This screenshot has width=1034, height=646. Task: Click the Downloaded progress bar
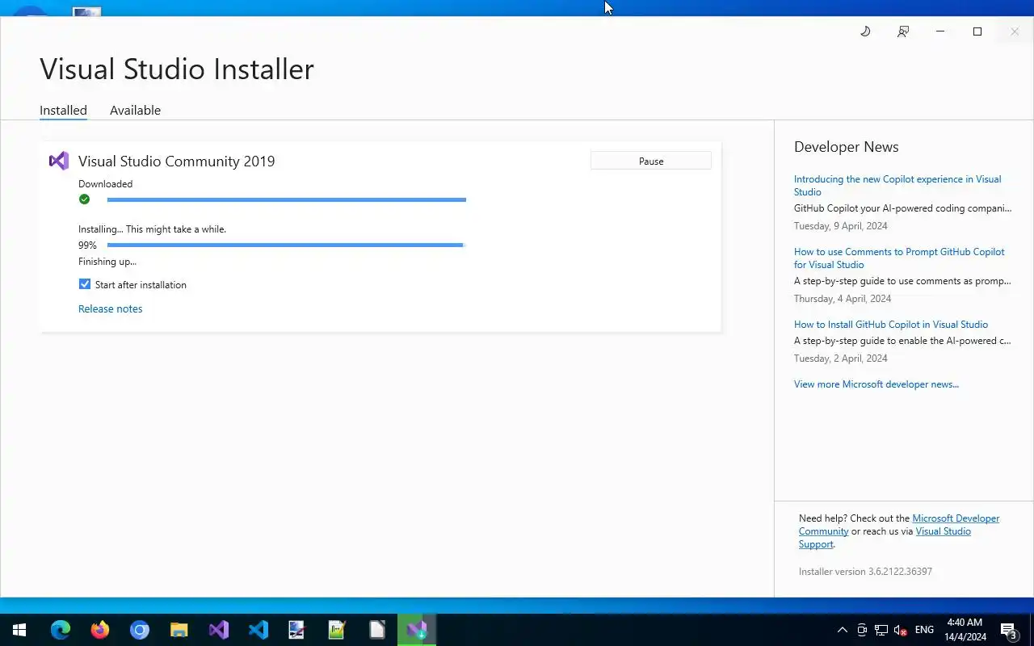tap(287, 199)
